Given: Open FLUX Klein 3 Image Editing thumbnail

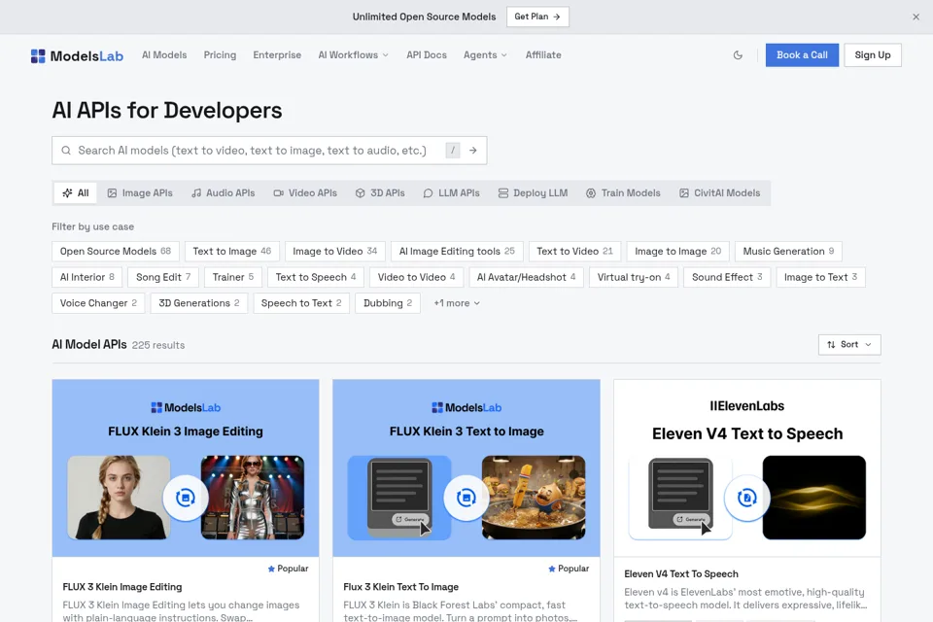Looking at the screenshot, I should point(186,467).
